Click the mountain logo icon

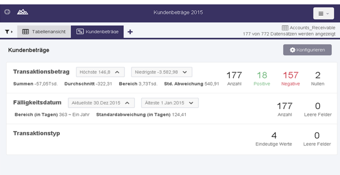(x=22, y=12)
